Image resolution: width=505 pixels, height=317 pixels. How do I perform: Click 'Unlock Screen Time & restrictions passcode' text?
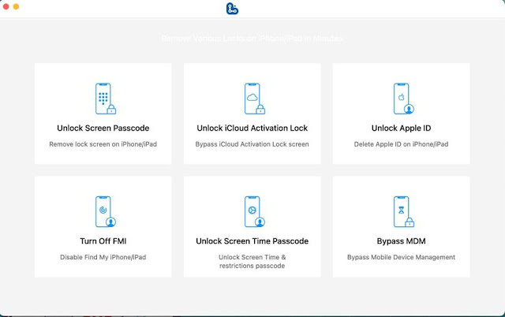[252, 261]
